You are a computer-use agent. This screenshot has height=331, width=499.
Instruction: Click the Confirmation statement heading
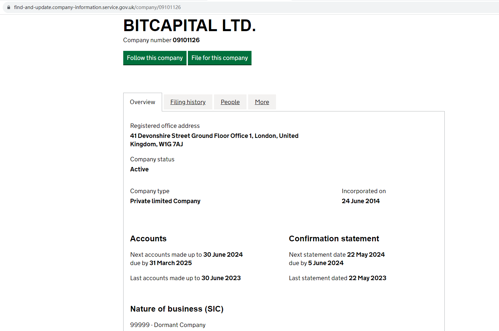click(x=334, y=239)
